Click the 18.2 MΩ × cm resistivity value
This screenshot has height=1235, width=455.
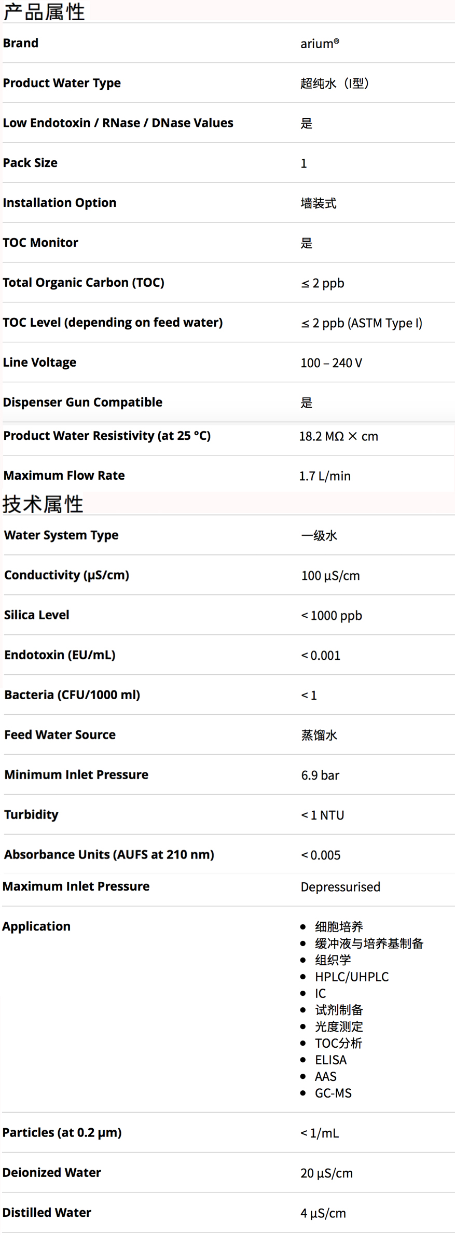point(338,436)
